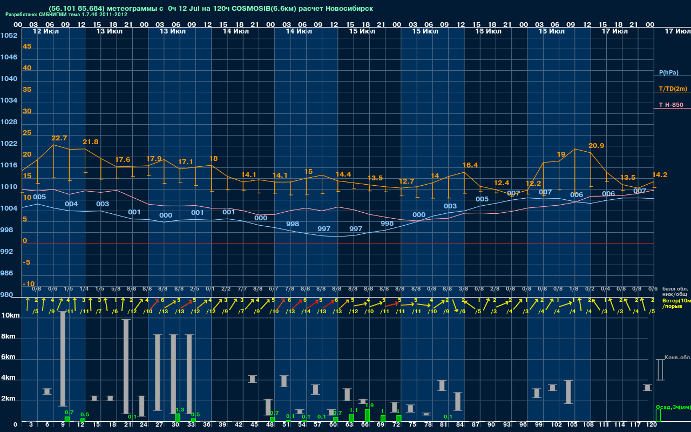
Task: Click the red 0-degree reference line
Action: click(337, 244)
